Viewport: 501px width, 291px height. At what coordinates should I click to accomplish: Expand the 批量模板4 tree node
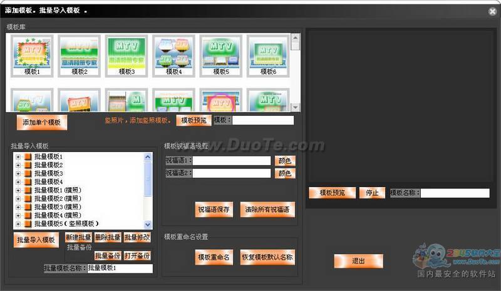pos(18,181)
